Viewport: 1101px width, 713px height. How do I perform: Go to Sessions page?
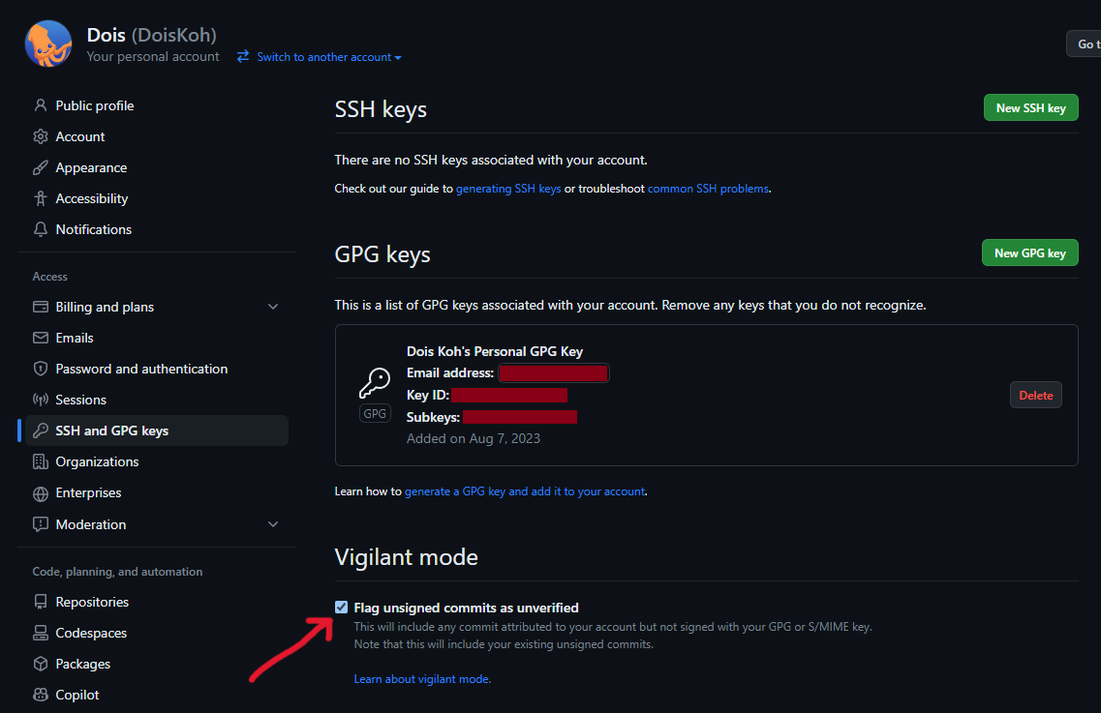click(80, 400)
